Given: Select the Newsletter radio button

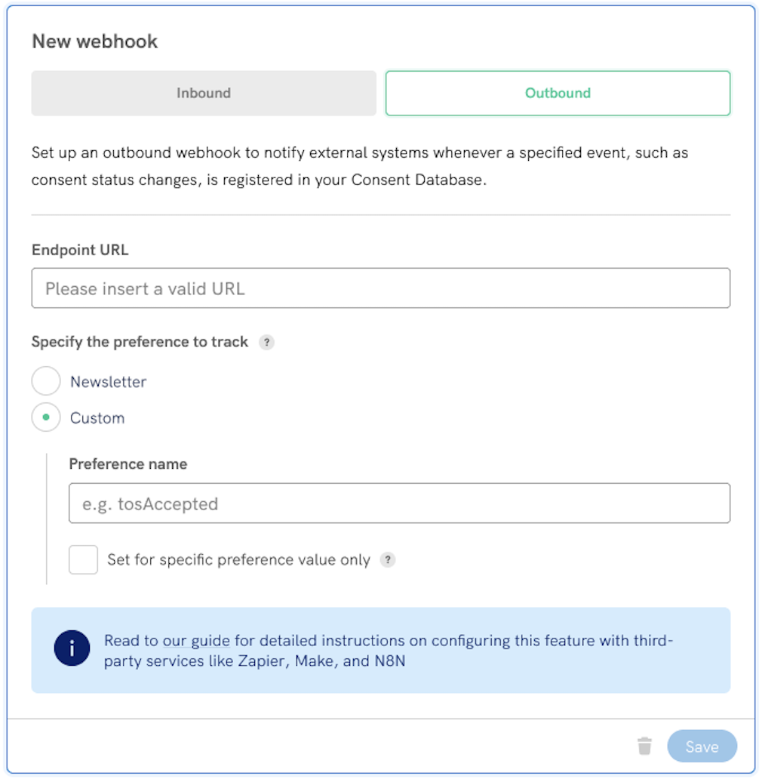Looking at the screenshot, I should click(x=46, y=381).
